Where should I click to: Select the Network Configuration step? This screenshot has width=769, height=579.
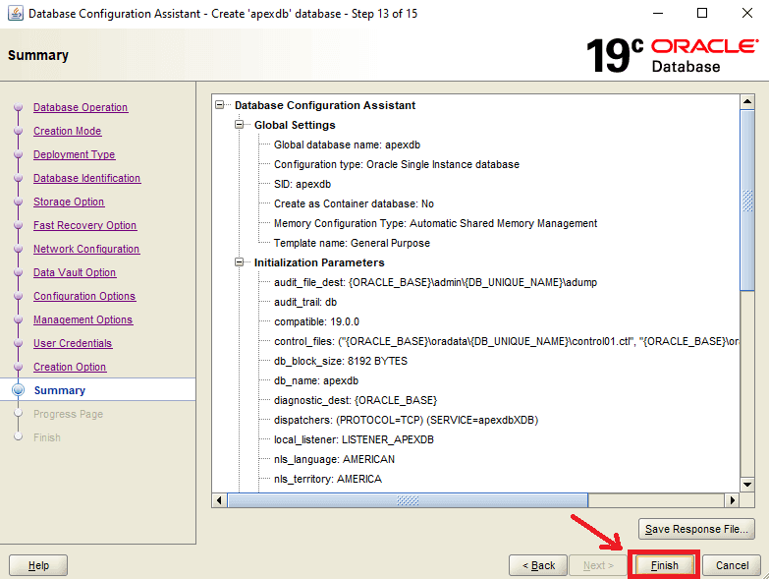click(x=86, y=249)
